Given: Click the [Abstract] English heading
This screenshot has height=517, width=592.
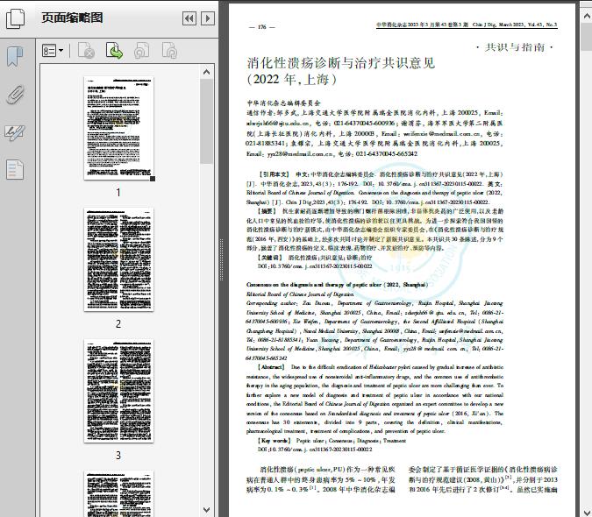Looking at the screenshot, I should [x=271, y=367].
